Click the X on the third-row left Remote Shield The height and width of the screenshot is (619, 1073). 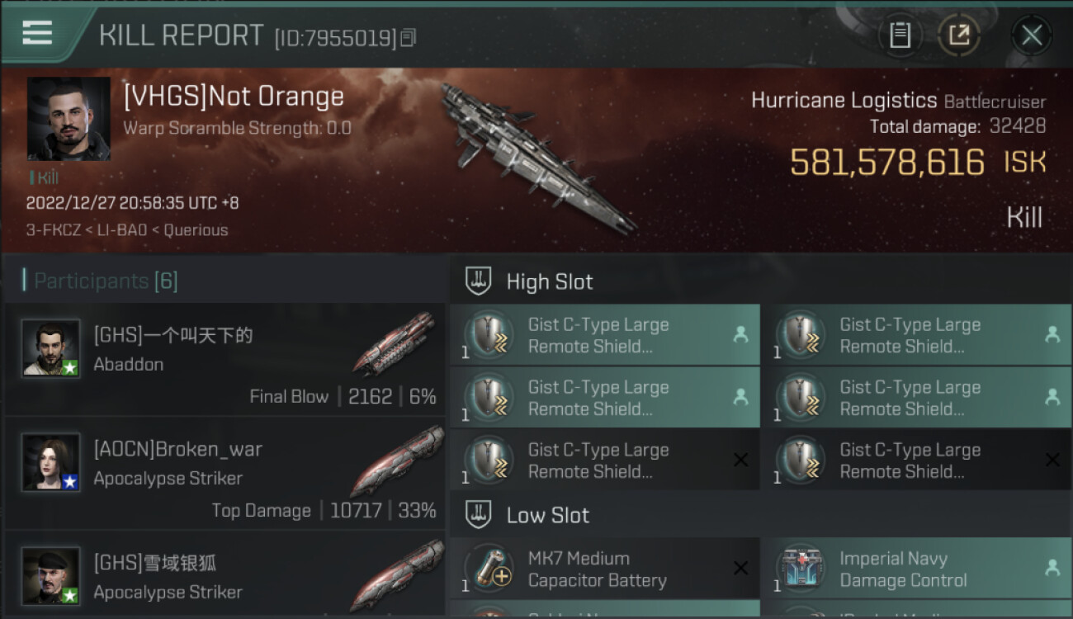point(740,460)
